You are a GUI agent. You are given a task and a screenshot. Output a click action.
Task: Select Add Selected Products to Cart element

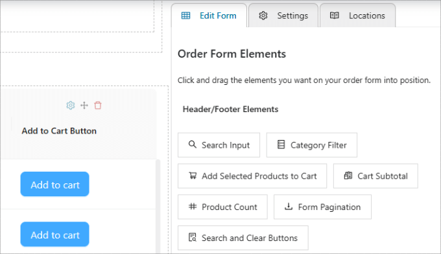click(252, 176)
